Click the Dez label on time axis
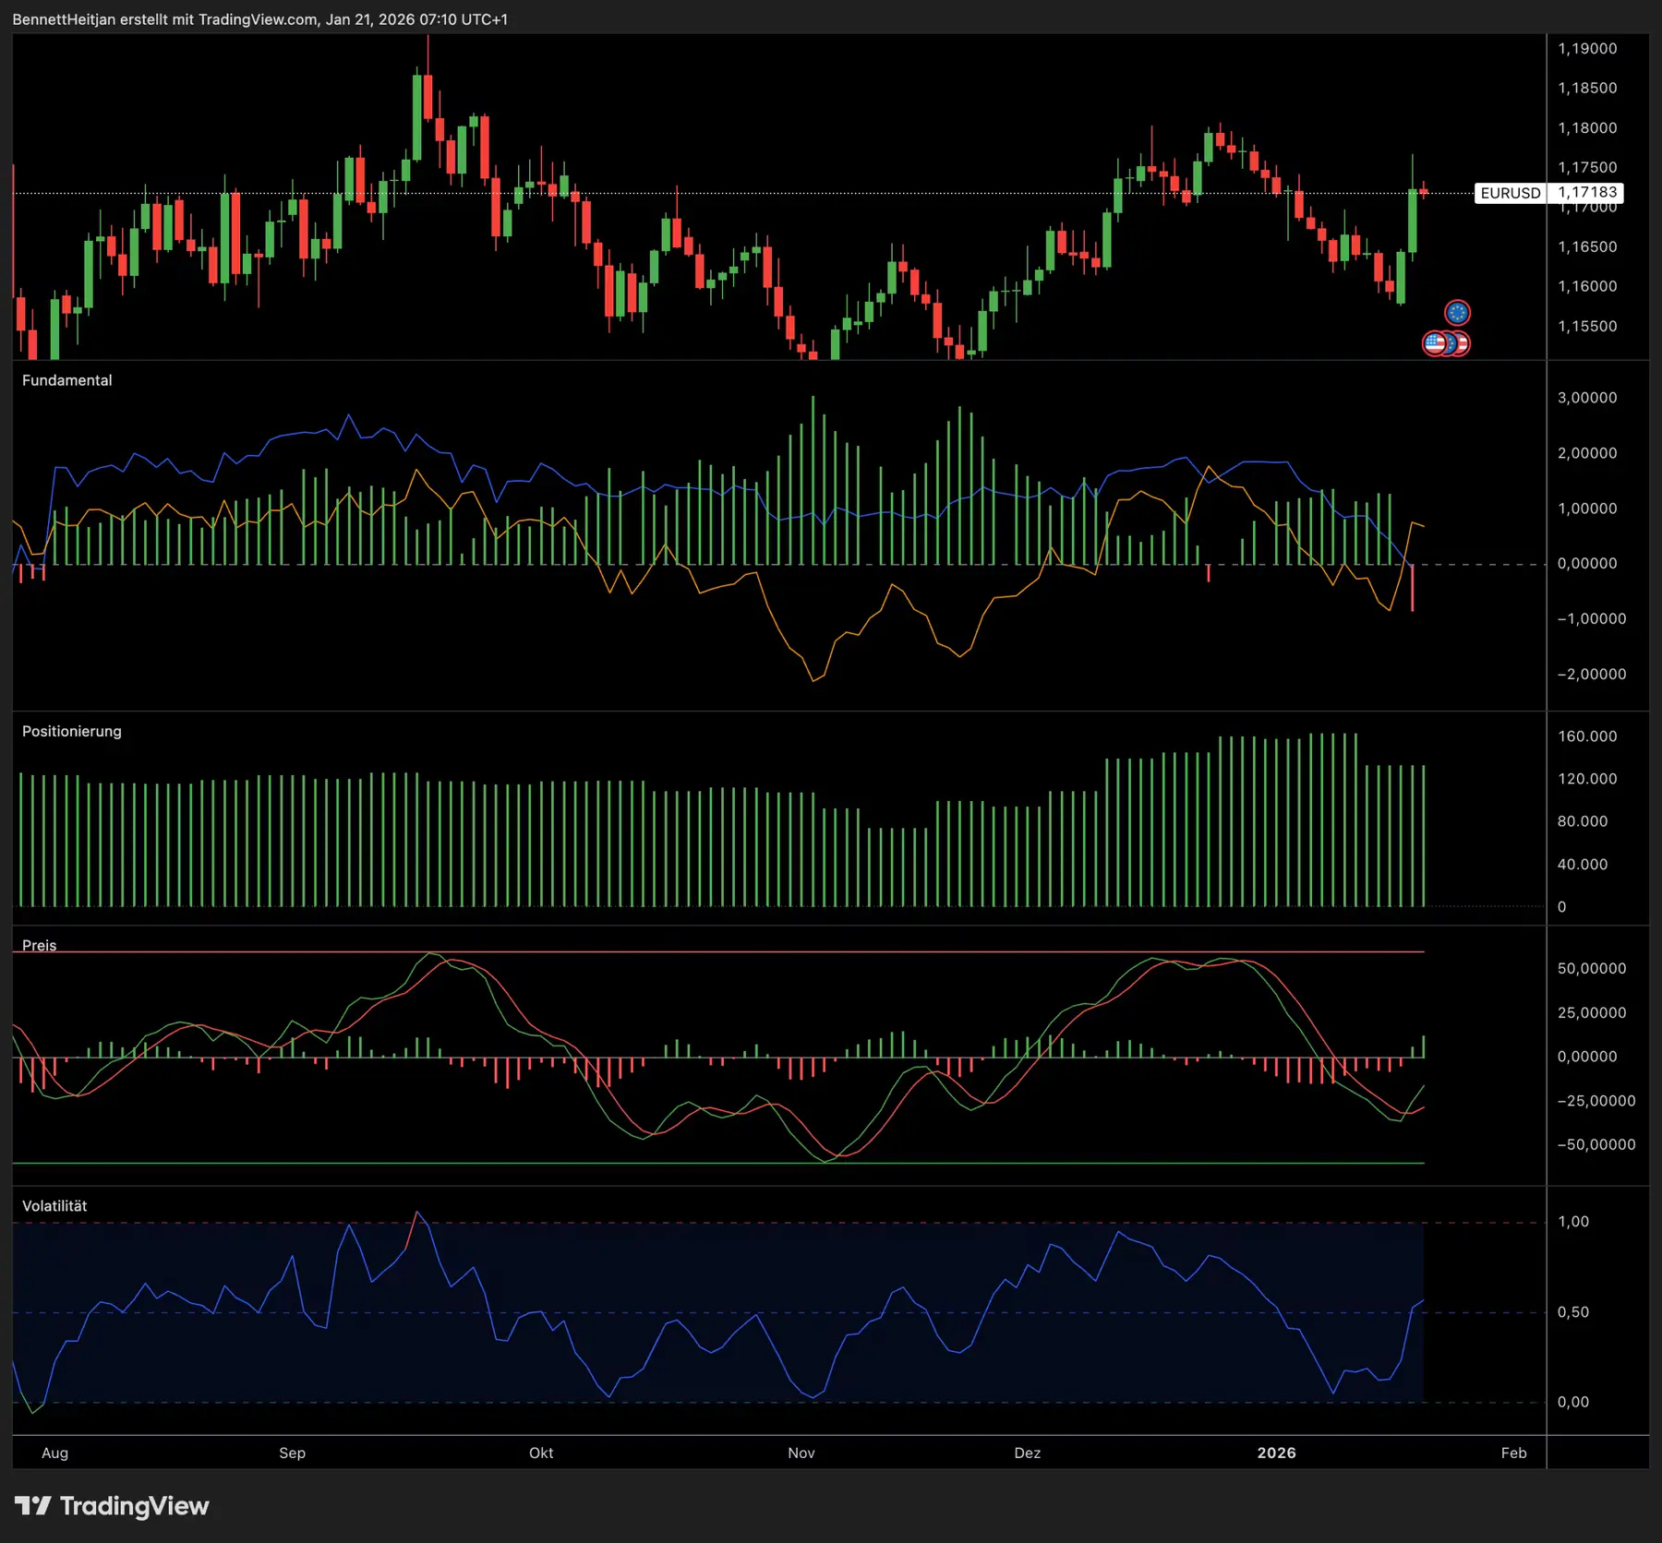 (1028, 1453)
